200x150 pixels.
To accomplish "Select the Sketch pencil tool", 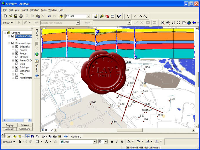I will click(x=26, y=22).
